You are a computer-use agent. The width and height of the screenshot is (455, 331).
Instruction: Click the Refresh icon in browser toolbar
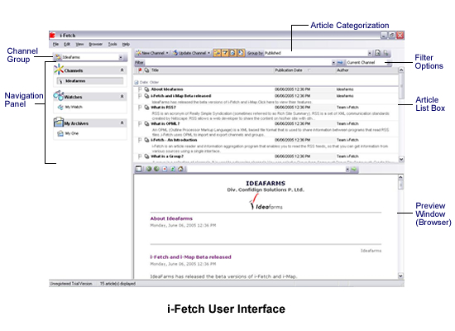(x=173, y=169)
